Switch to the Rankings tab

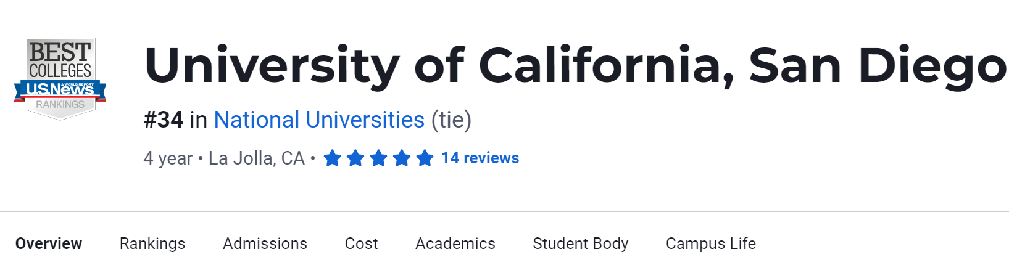[x=152, y=243]
